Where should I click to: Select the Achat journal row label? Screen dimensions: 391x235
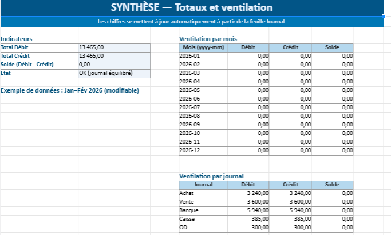click(x=203, y=193)
